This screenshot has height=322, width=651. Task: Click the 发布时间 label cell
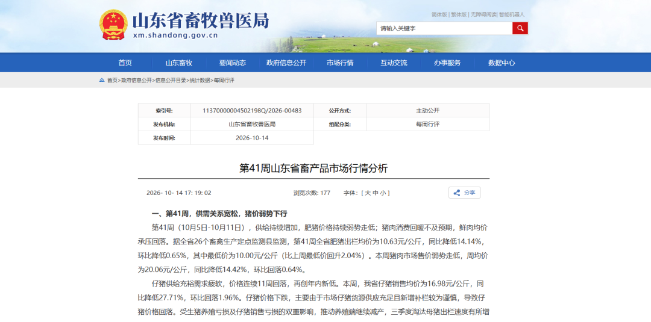pos(165,138)
